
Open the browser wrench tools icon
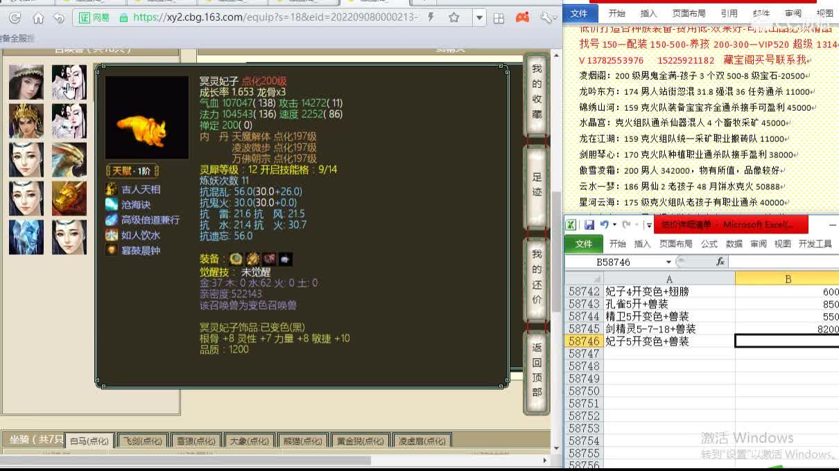(546, 17)
